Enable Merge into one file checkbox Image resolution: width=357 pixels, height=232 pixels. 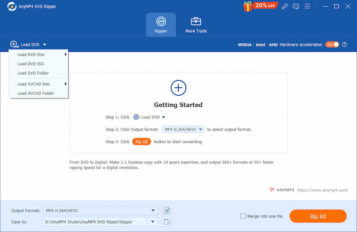point(243,216)
